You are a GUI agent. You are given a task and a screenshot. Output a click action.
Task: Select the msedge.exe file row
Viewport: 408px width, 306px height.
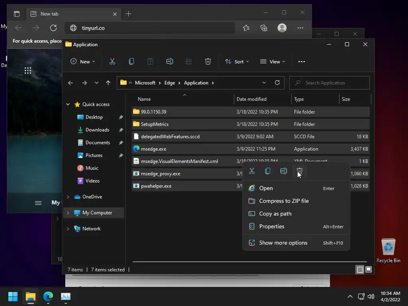tap(251, 149)
